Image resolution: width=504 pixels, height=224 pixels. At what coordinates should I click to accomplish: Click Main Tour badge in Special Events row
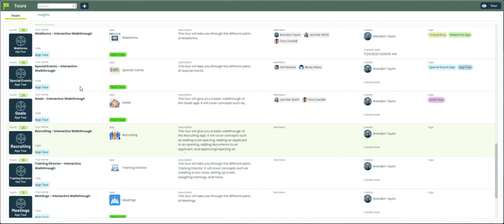(x=118, y=87)
